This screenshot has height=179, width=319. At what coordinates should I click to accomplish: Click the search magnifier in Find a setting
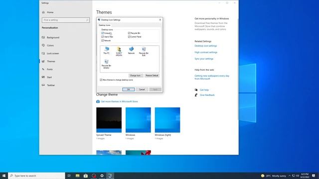pos(87,20)
